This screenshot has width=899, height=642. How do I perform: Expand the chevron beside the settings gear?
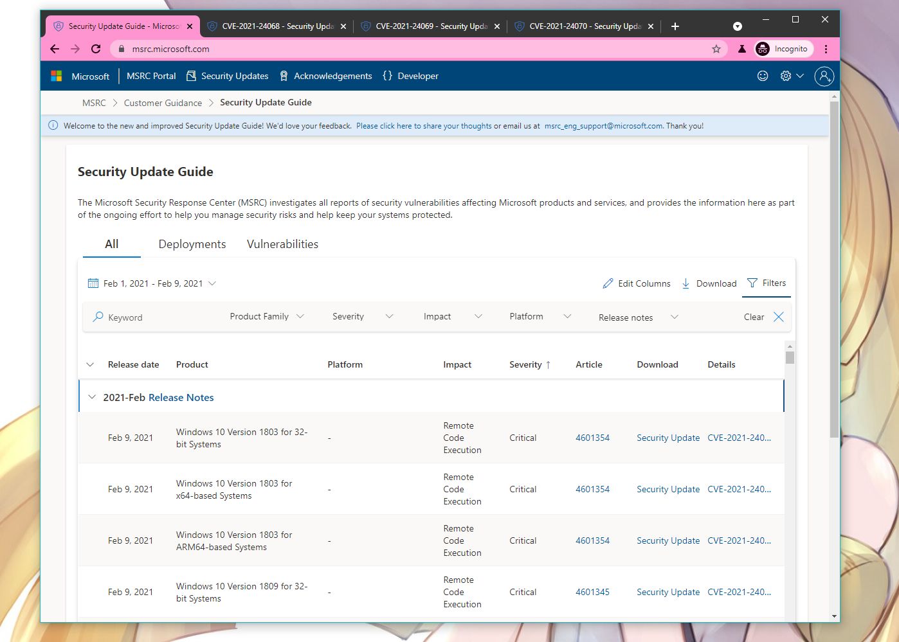[800, 76]
